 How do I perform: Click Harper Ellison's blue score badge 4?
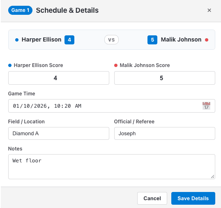pos(69,40)
